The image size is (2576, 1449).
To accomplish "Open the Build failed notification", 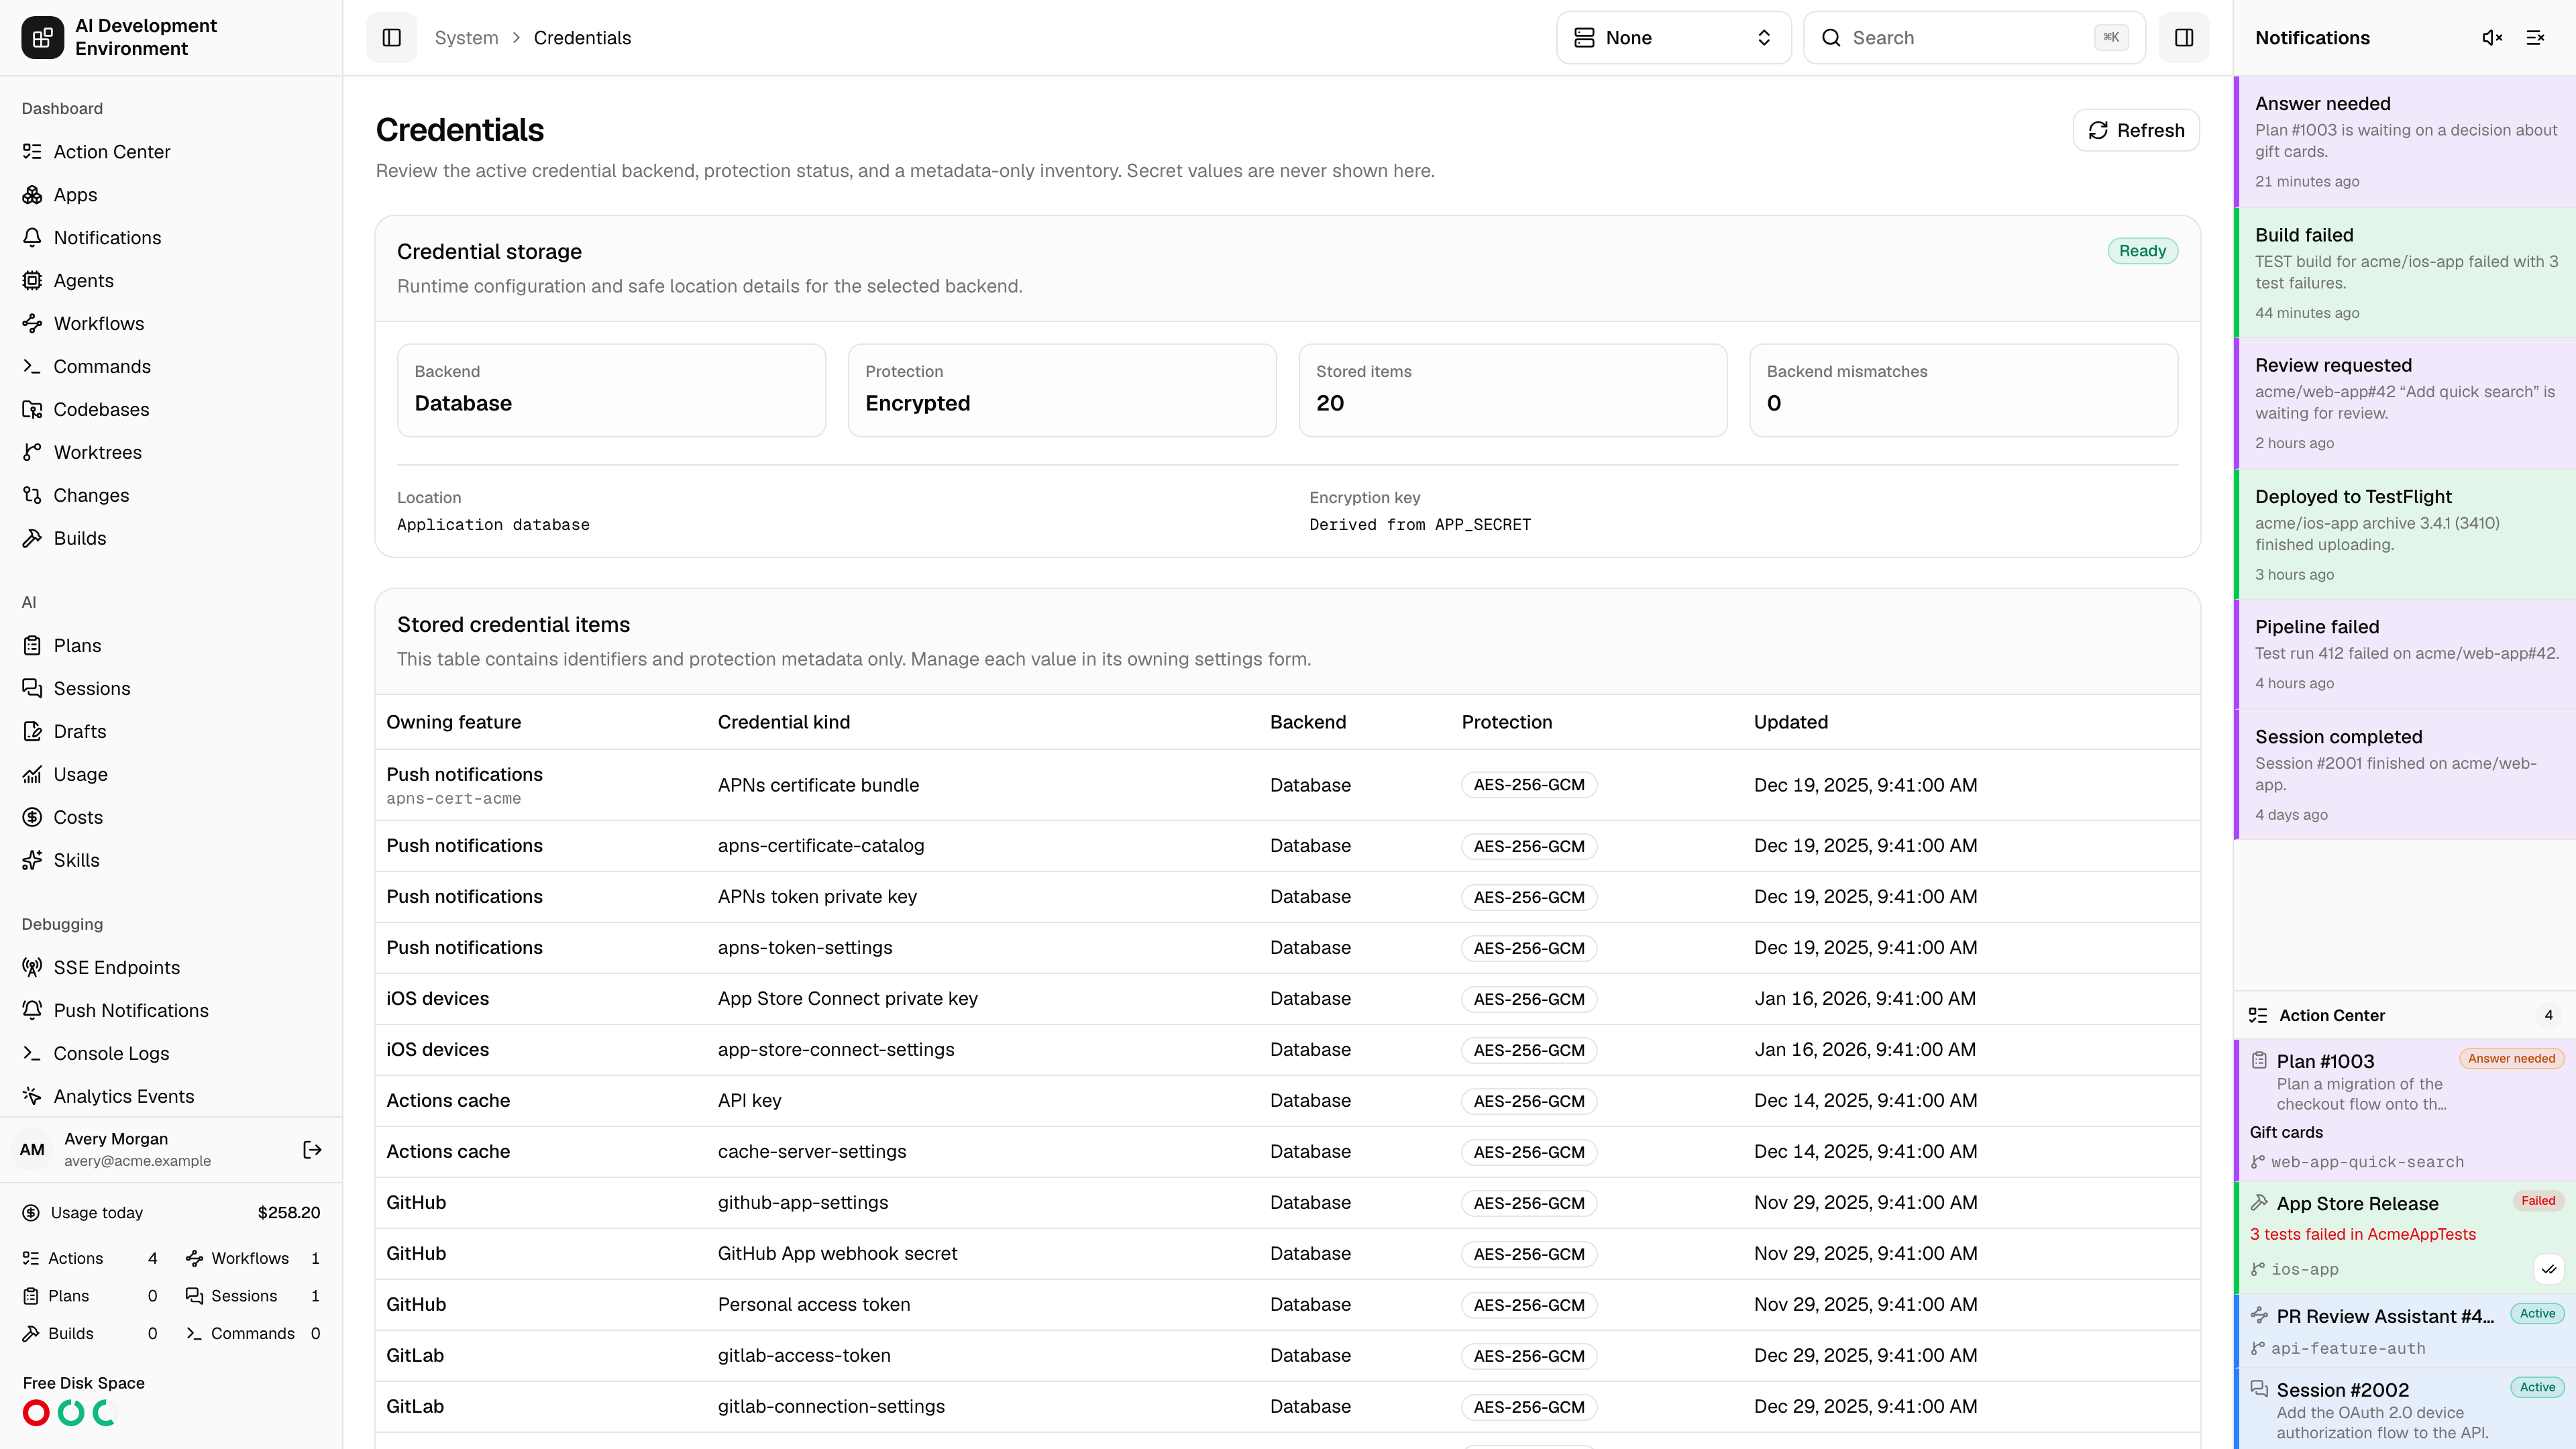I will click(x=2404, y=272).
